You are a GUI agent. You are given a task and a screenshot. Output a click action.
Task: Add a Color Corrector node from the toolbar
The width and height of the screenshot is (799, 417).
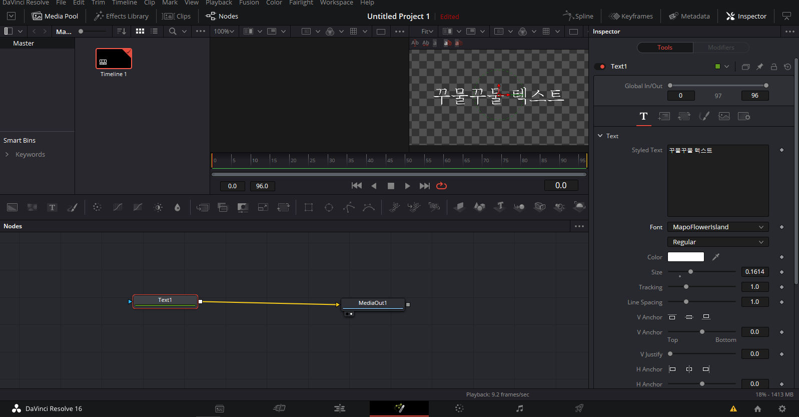click(97, 207)
